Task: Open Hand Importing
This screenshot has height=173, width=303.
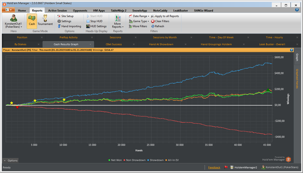Action: tap(71, 26)
